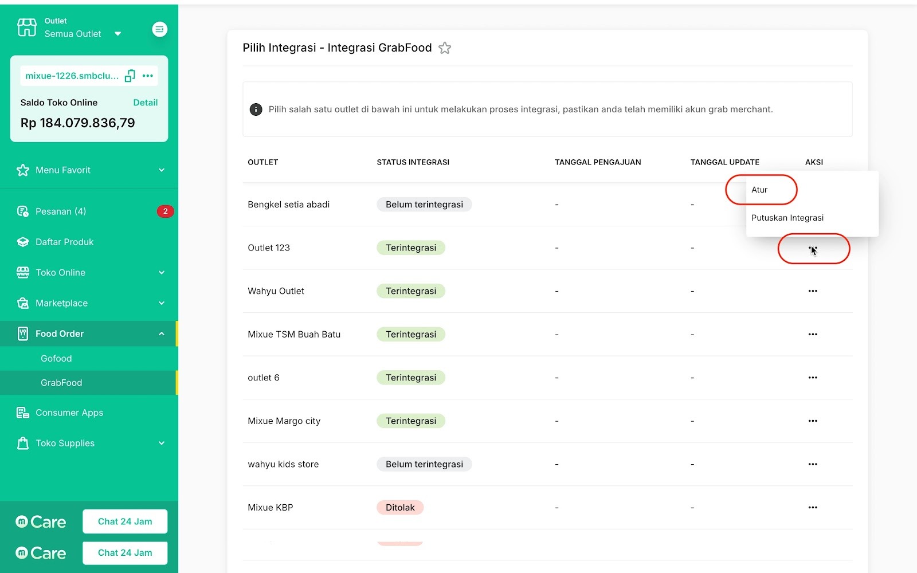
Task: Expand the Marketplace menu
Action: [162, 303]
